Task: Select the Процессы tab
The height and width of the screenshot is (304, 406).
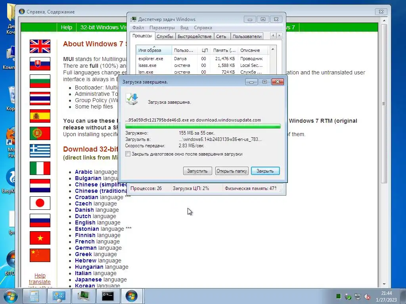Action: point(142,36)
